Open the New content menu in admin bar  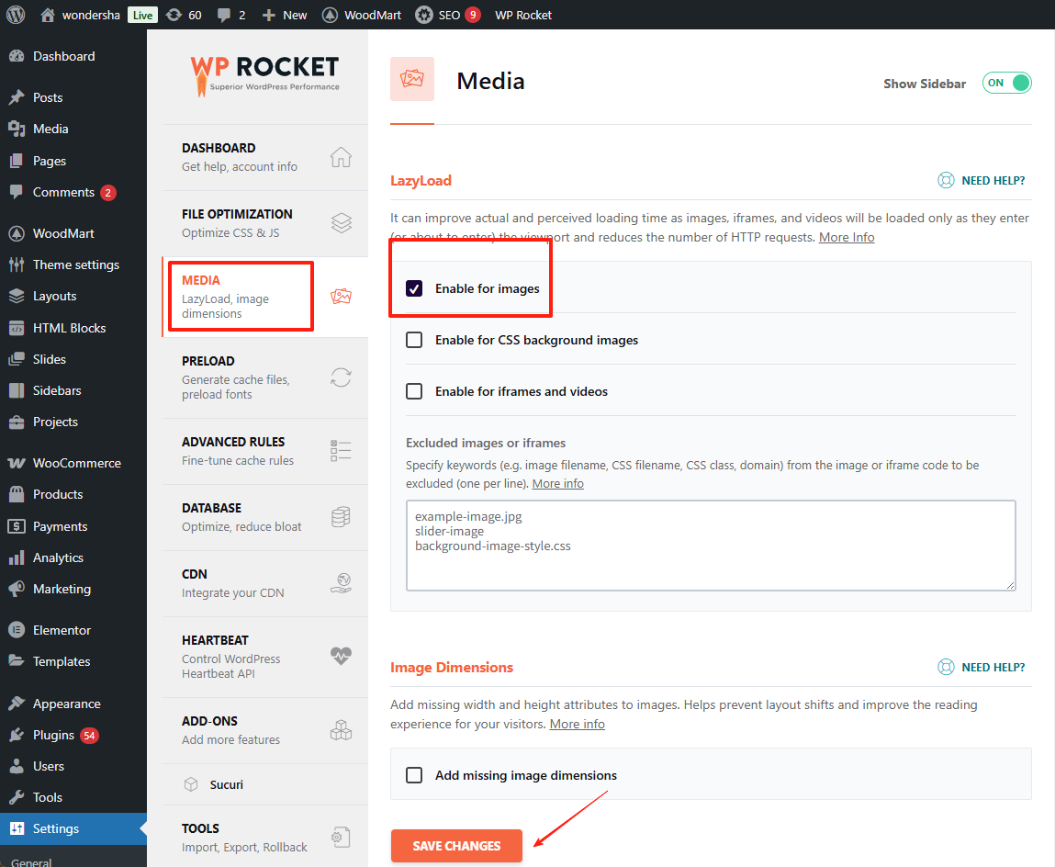(x=285, y=15)
